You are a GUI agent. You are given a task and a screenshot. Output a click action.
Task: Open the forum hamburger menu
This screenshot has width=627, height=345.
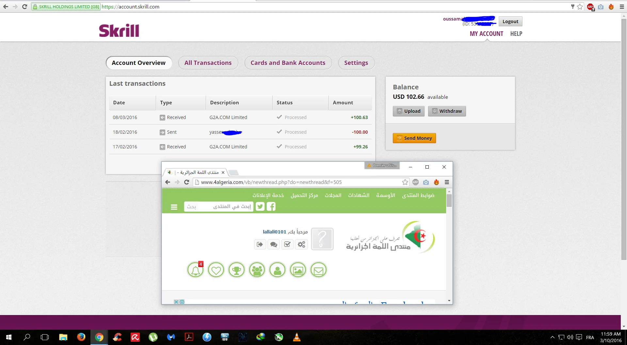(174, 207)
